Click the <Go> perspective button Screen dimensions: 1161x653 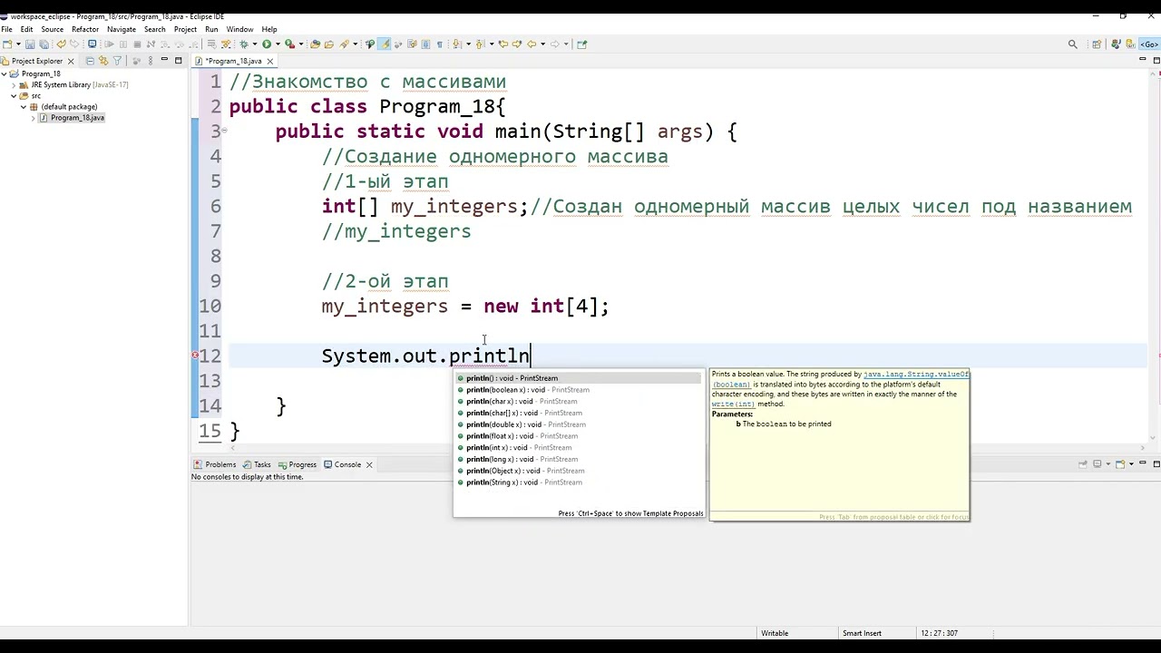(1147, 44)
